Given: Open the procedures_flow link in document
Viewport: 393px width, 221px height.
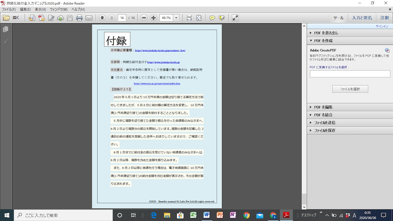Looking at the screenshot, I should click(160, 50).
